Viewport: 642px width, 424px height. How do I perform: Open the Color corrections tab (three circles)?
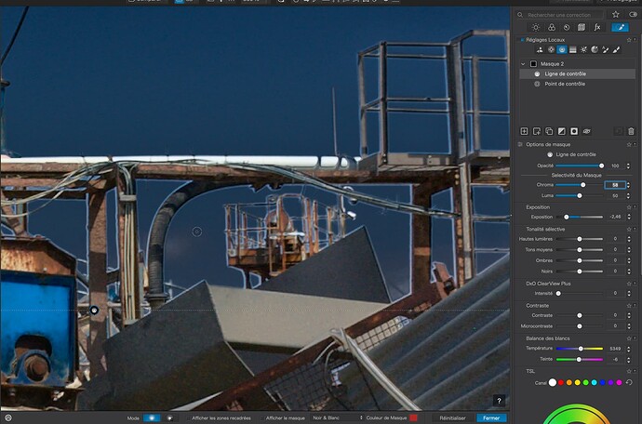[552, 27]
